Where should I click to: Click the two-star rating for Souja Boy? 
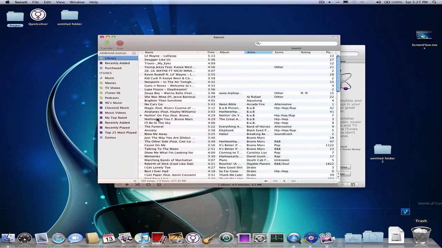click(x=304, y=93)
